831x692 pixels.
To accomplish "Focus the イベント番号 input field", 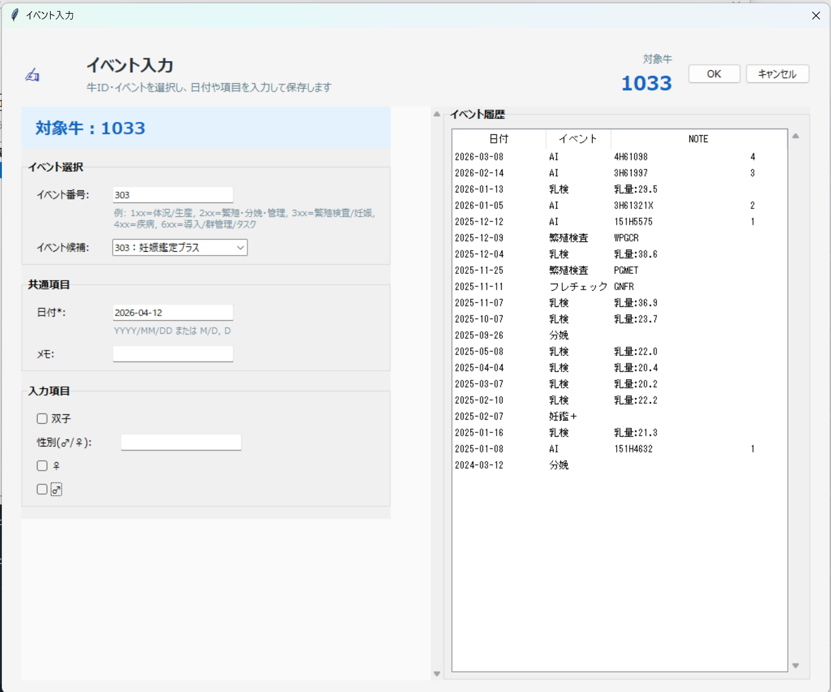I will click(x=173, y=195).
